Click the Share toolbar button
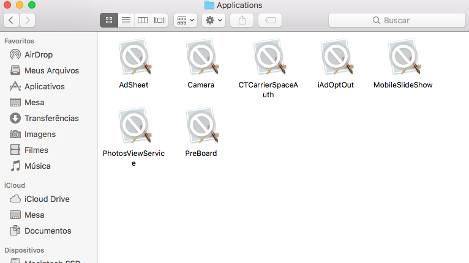 coord(242,20)
